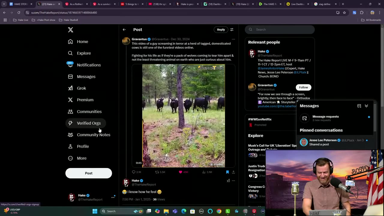This screenshot has height=216, width=384.
Task: Open Messages in X sidebar
Action: tap(82, 76)
